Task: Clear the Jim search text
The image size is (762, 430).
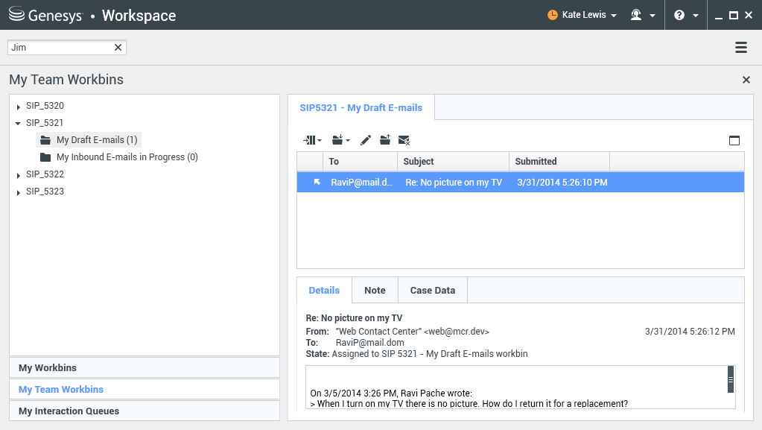Action: 118,48
